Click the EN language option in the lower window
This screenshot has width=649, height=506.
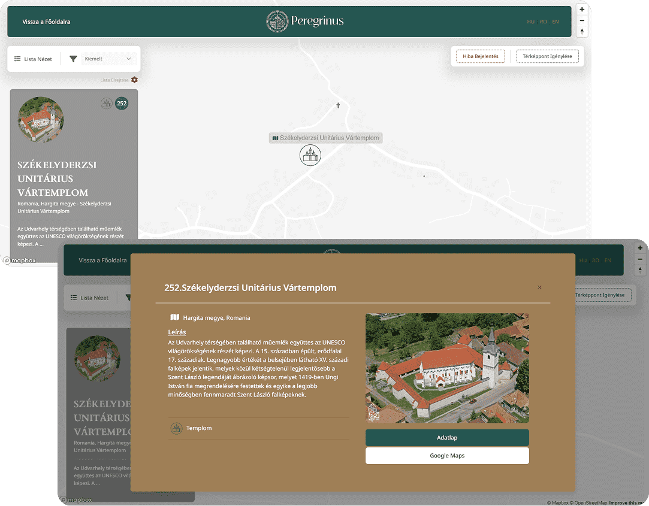click(608, 260)
